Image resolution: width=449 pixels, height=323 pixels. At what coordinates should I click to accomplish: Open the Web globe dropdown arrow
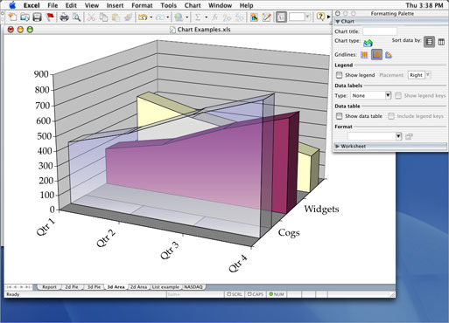(186, 17)
